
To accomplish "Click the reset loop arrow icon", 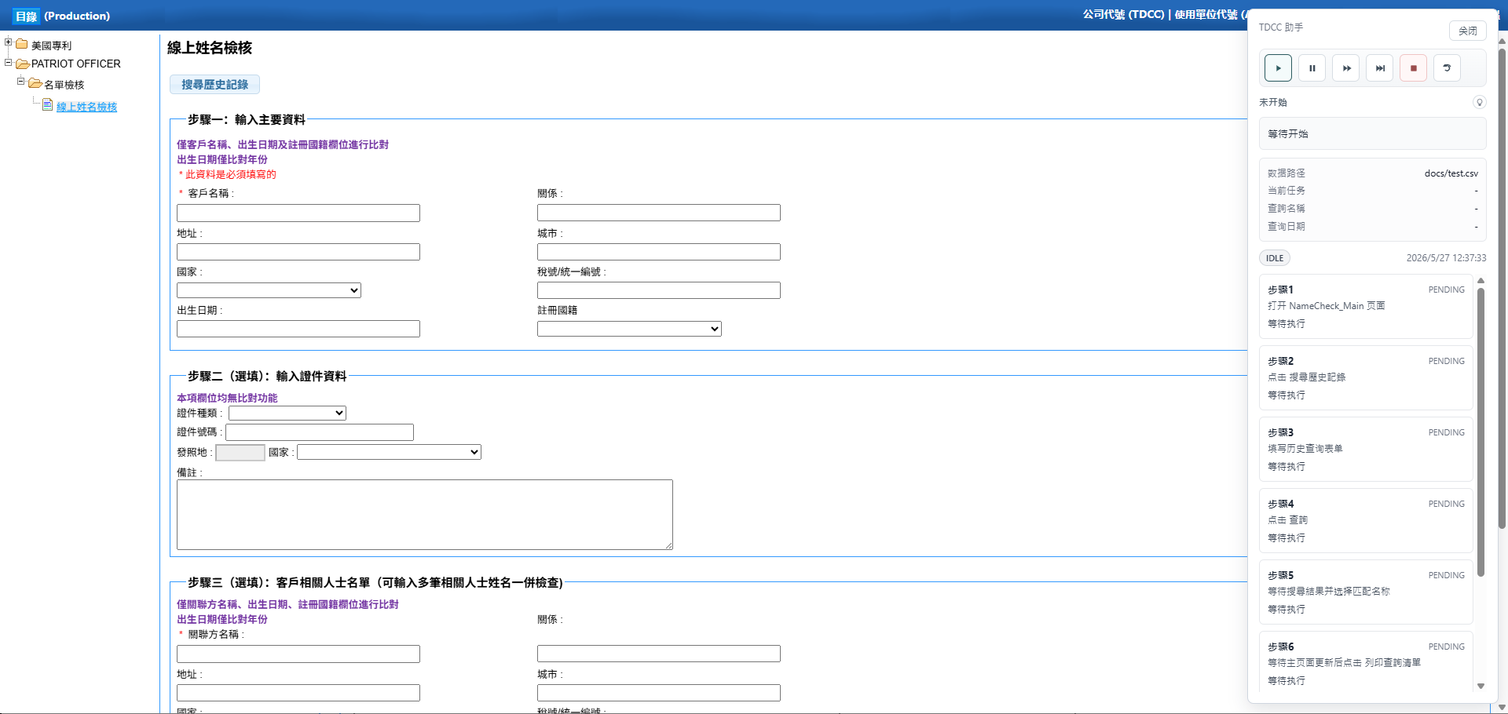I will point(1447,68).
